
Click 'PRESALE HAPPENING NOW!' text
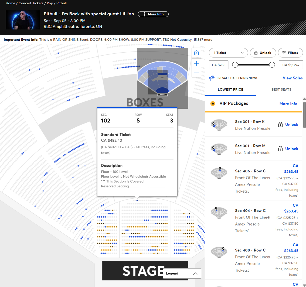point(237,78)
